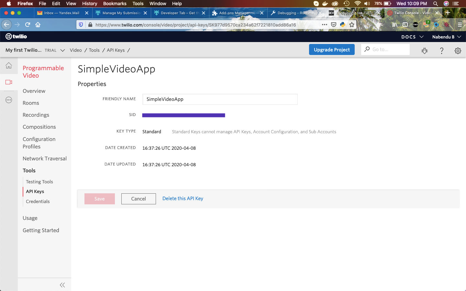Collapse the sidebar with the double-chevron icon
This screenshot has width=466, height=291.
(x=62, y=285)
